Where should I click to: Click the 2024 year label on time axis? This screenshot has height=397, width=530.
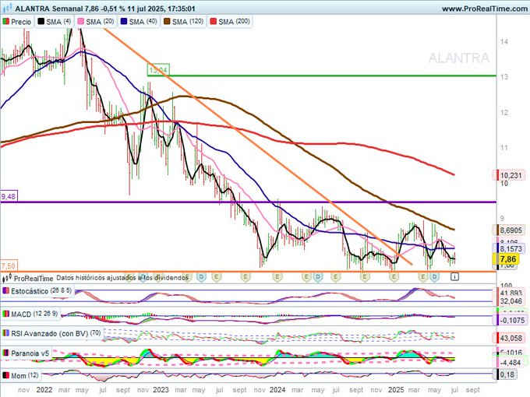click(x=277, y=390)
